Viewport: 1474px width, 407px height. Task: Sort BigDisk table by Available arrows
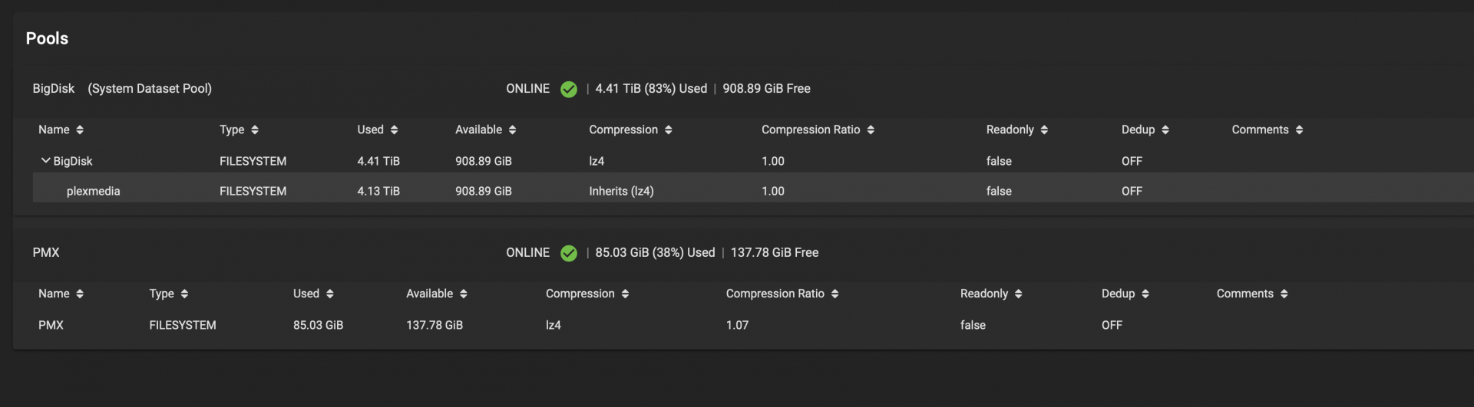512,130
